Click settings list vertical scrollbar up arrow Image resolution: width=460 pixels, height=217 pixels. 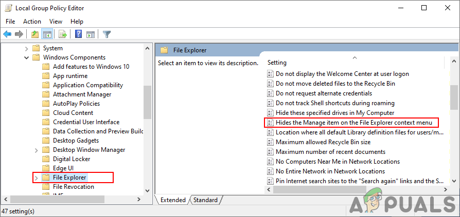point(454,62)
